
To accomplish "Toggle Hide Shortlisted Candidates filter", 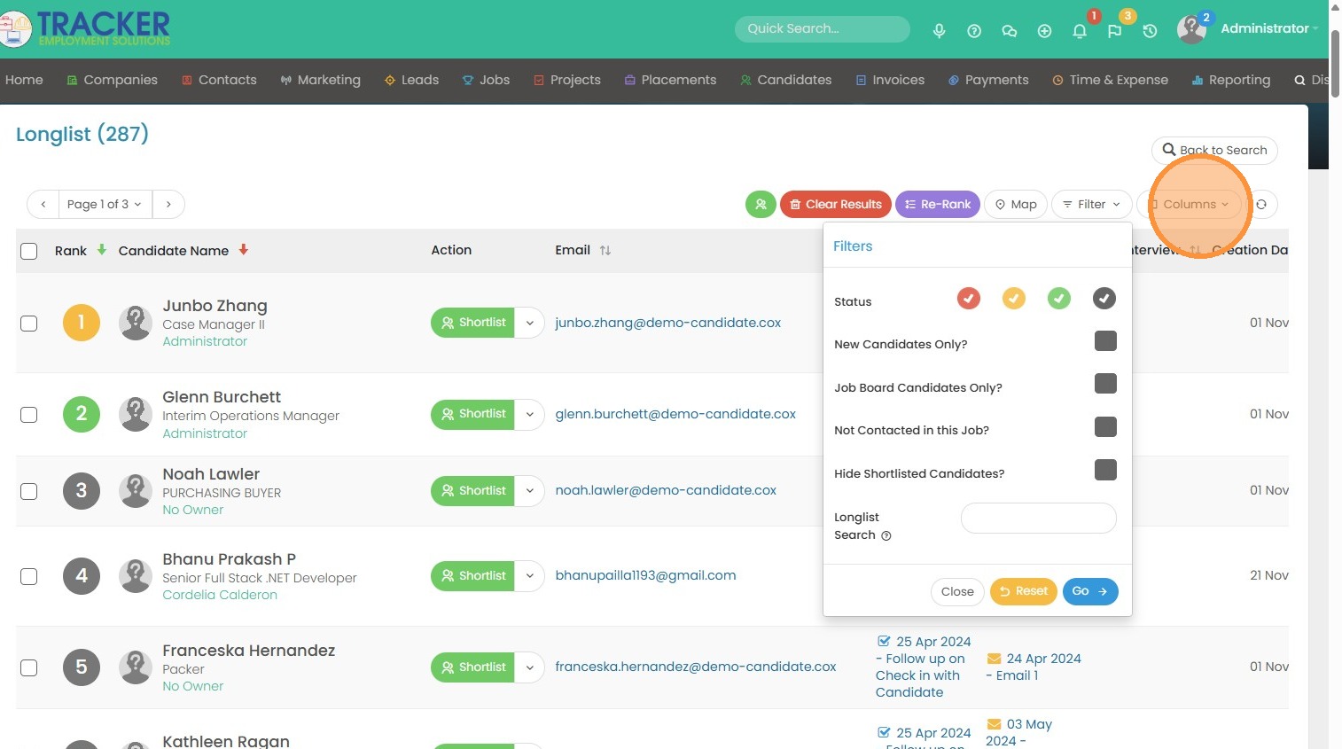I will (1105, 470).
